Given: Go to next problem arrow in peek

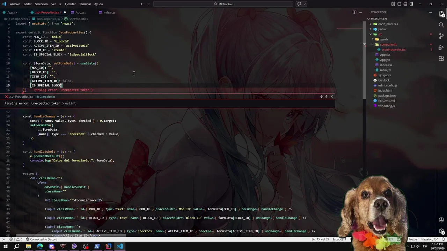Looking at the screenshot, I should click(x=321, y=97).
